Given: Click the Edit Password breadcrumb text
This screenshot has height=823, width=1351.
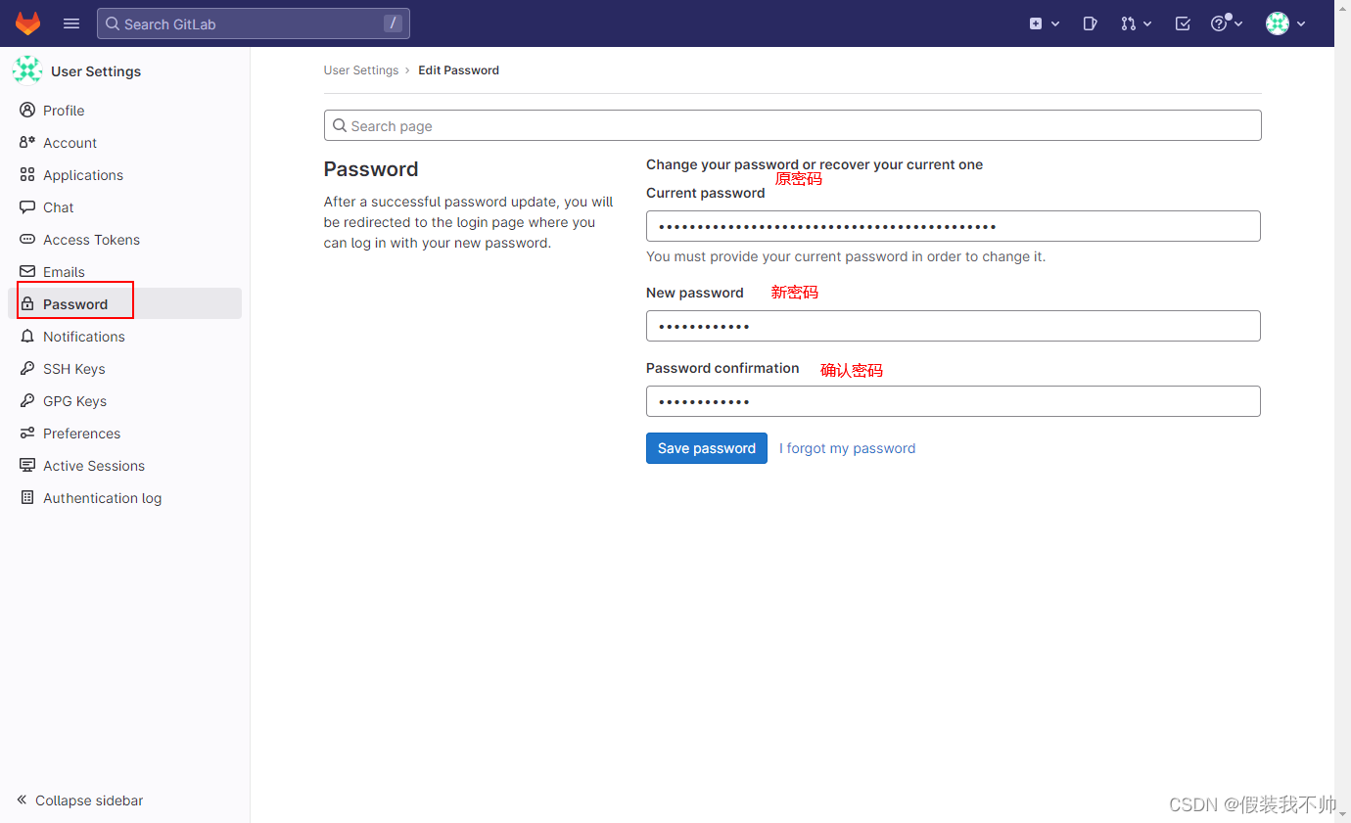Looking at the screenshot, I should tap(458, 70).
